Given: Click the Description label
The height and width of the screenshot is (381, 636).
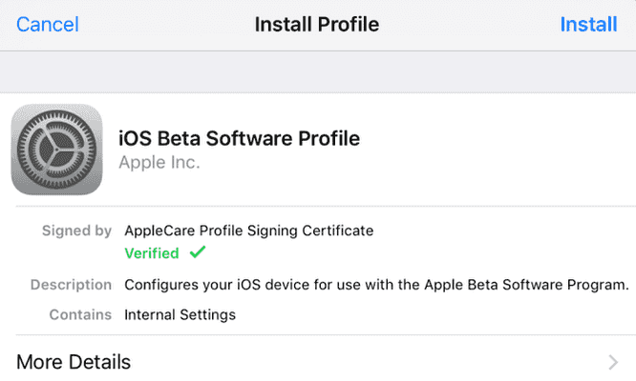Looking at the screenshot, I should pyautogui.click(x=71, y=285).
